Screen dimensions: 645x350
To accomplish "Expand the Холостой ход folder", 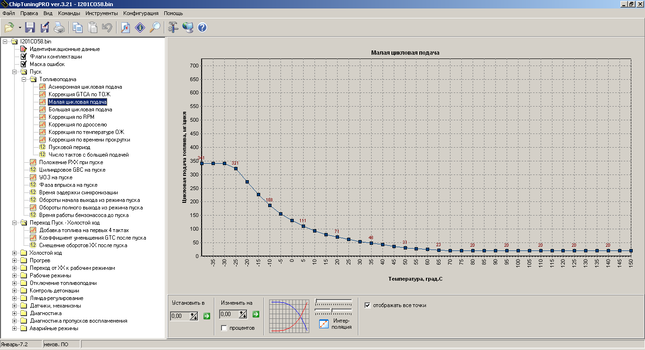I will click(x=15, y=253).
